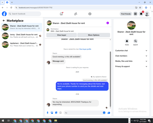Viewport: 153px width, 123px height.
Task: Open Jaydamacc's 2bed 2bath conversation
Action: 21,45
